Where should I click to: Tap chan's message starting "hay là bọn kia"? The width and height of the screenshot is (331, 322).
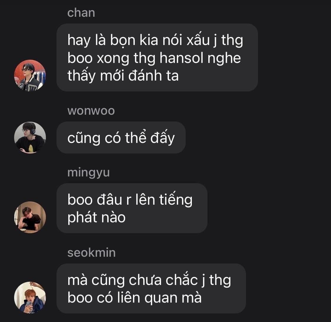tap(157, 57)
